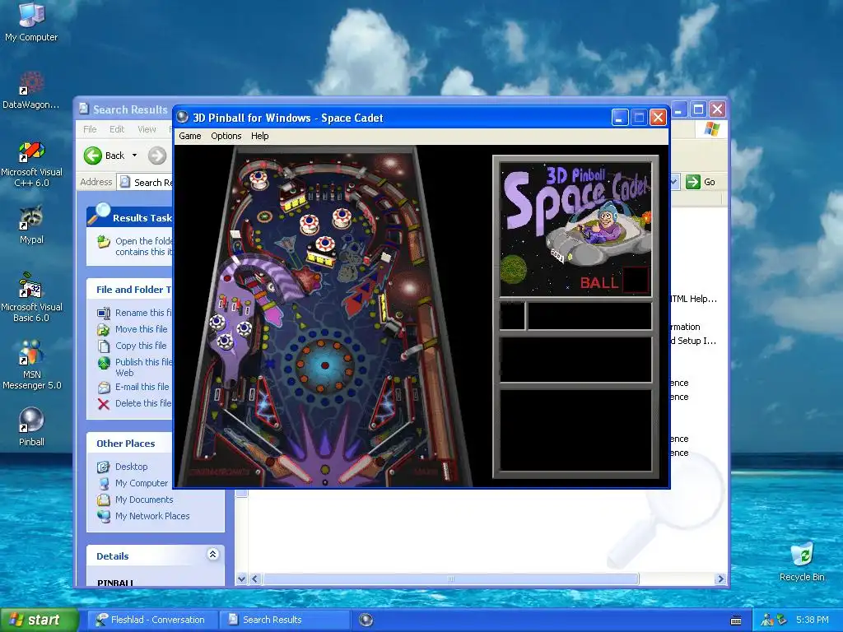Click the 3D Pinball Space Cadet logo
Image resolution: width=843 pixels, height=632 pixels.
click(575, 229)
